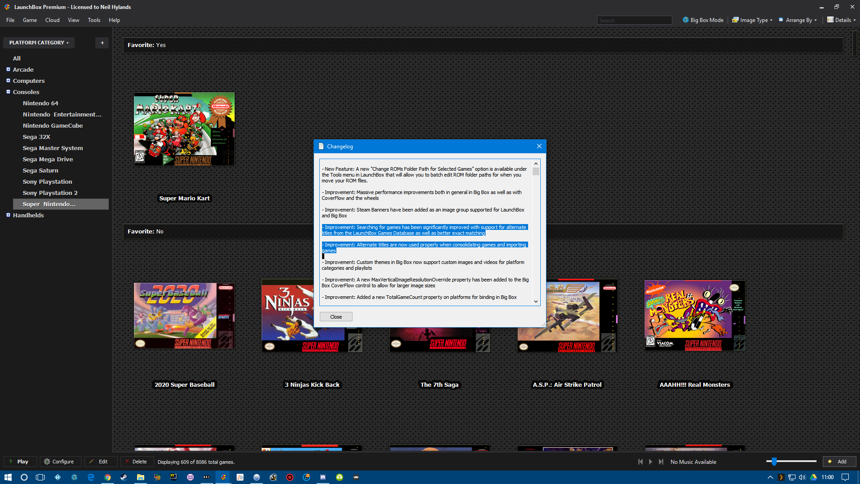Image resolution: width=860 pixels, height=484 pixels.
Task: Open Google Drive tray icon
Action: (813, 477)
